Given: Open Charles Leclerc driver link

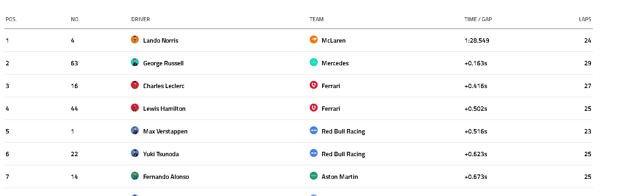Looking at the screenshot, I should [164, 86].
